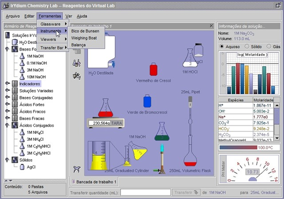Select the Gás radio button
The width and height of the screenshot is (284, 199).
click(269, 46)
